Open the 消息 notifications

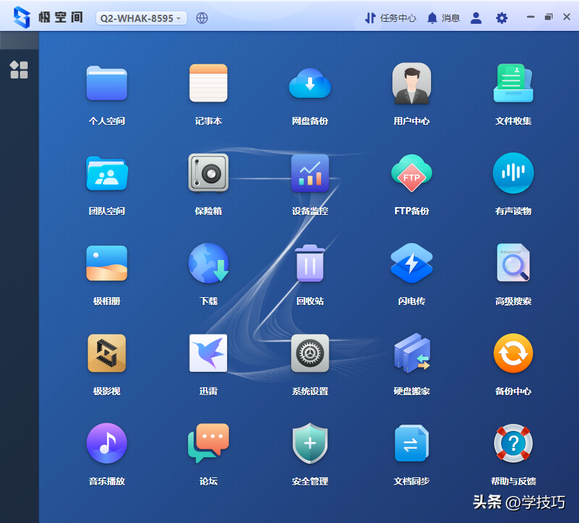tap(443, 18)
